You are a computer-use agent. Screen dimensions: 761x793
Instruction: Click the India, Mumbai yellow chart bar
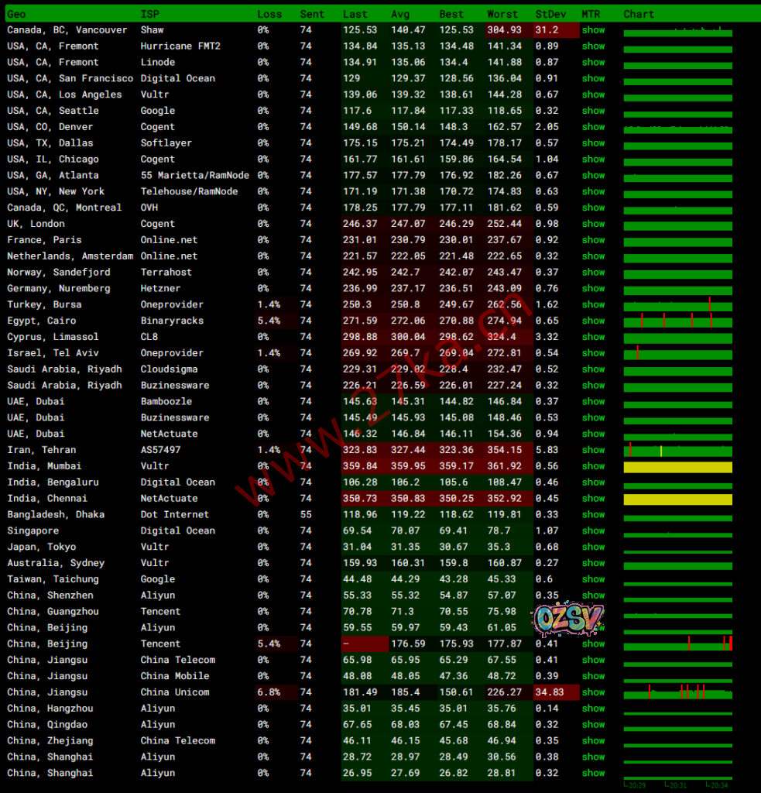[x=677, y=467]
